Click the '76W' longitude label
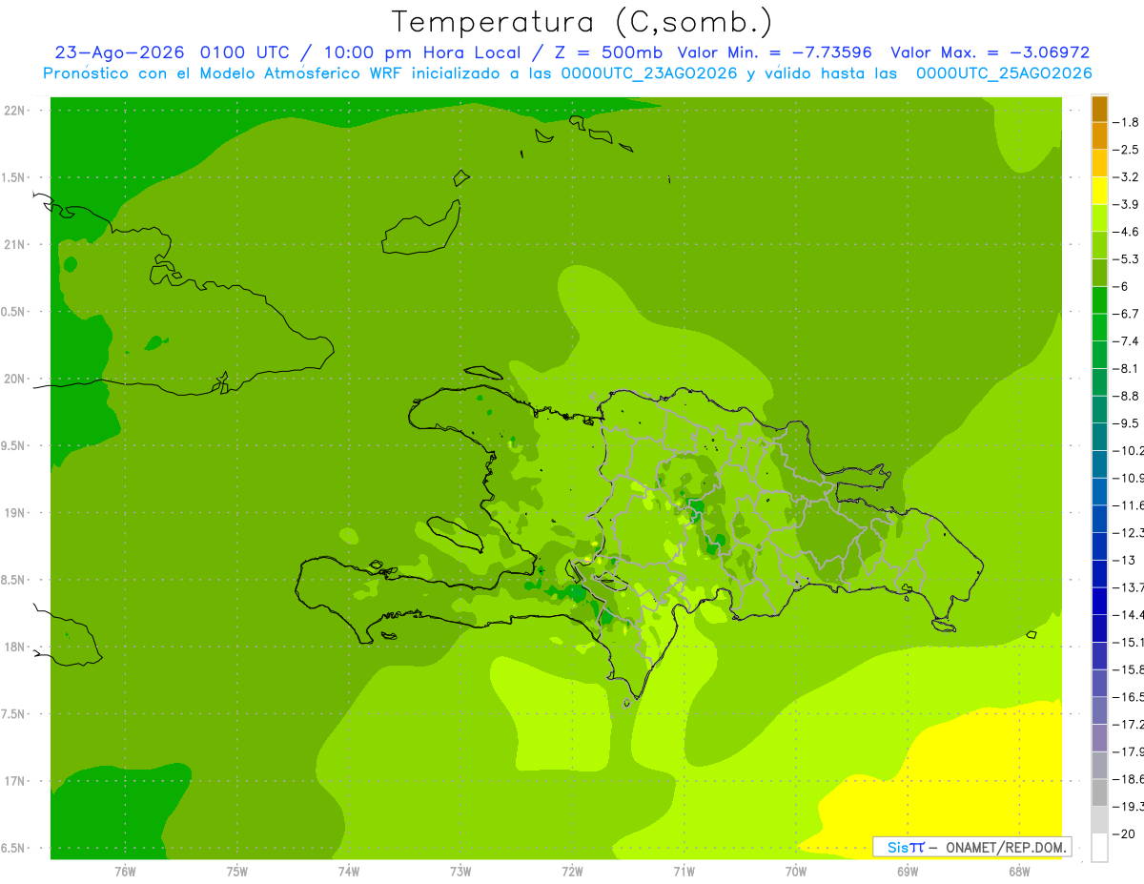The width and height of the screenshot is (1144, 884). pos(125,871)
